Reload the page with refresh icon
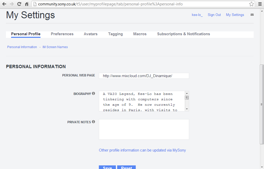The image size is (264, 169). [19, 4]
